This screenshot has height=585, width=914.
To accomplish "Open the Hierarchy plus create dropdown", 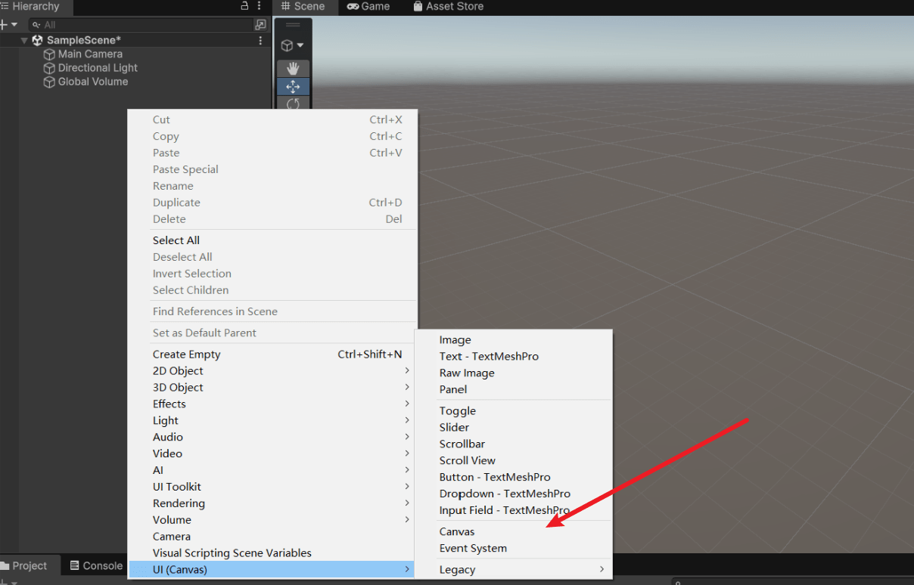I will pyautogui.click(x=8, y=25).
